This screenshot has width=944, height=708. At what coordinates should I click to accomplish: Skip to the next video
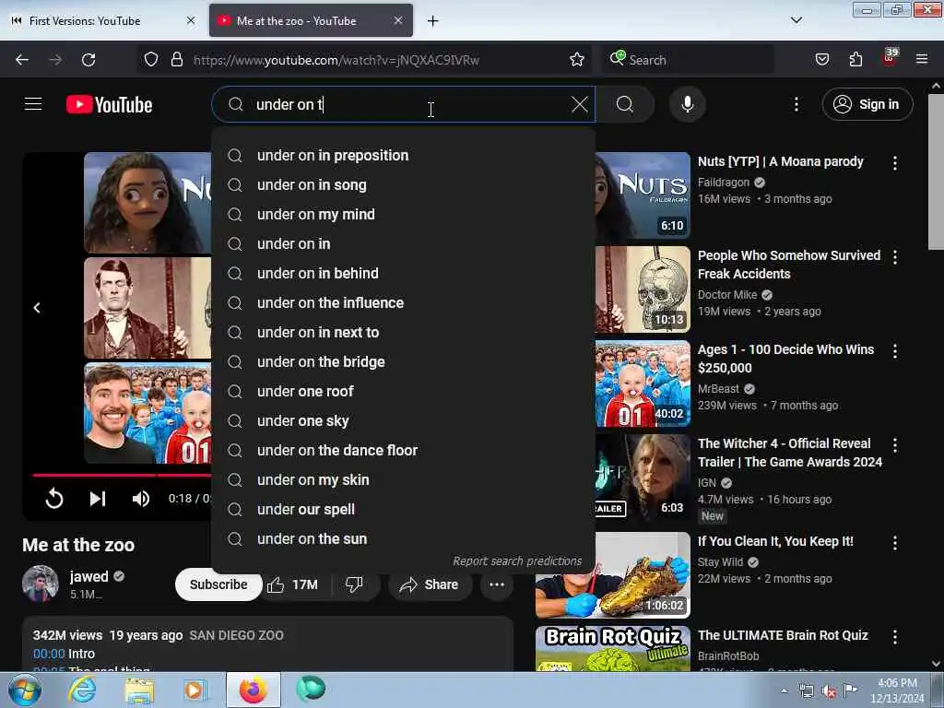[98, 499]
